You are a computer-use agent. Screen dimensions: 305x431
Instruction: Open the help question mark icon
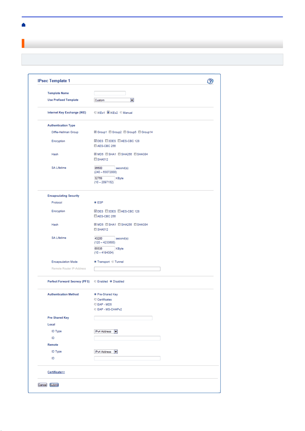tap(210, 81)
